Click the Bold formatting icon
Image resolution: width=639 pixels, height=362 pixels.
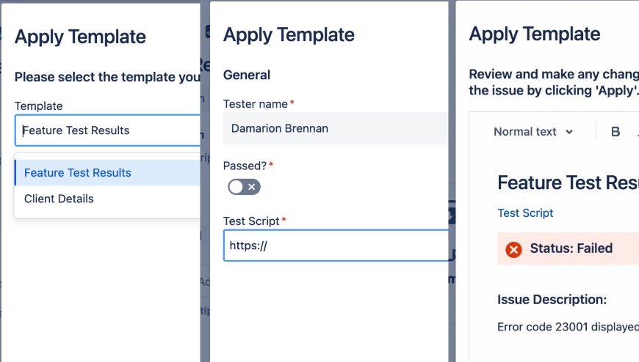pos(615,132)
